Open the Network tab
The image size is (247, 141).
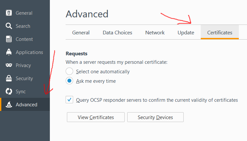click(155, 32)
